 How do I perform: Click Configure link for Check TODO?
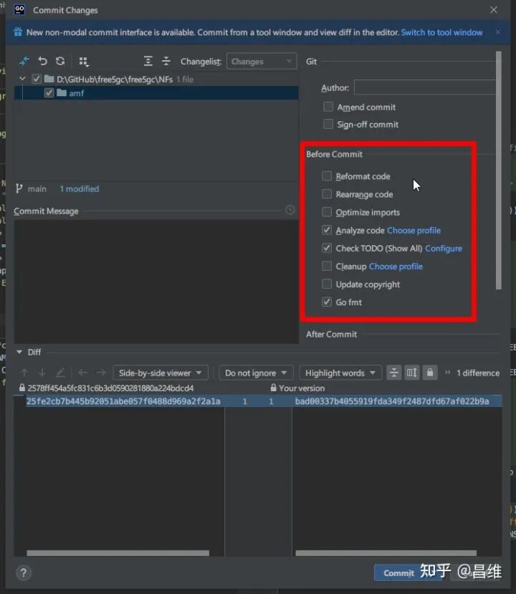pyautogui.click(x=444, y=249)
